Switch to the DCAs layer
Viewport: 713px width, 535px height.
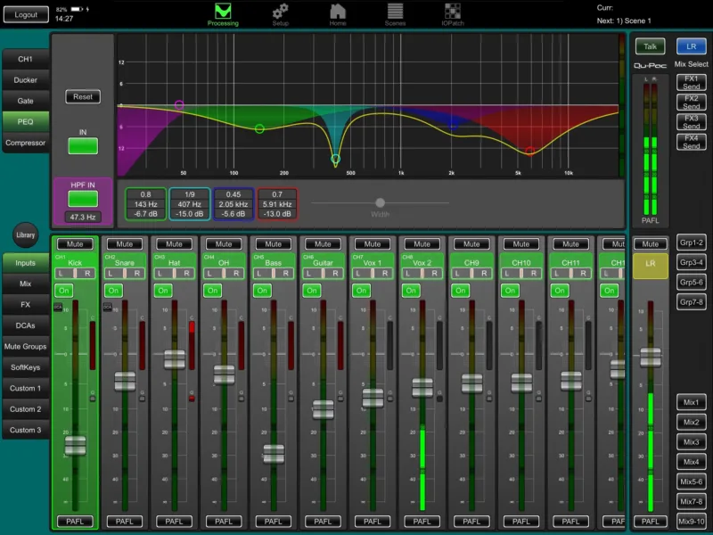26,325
